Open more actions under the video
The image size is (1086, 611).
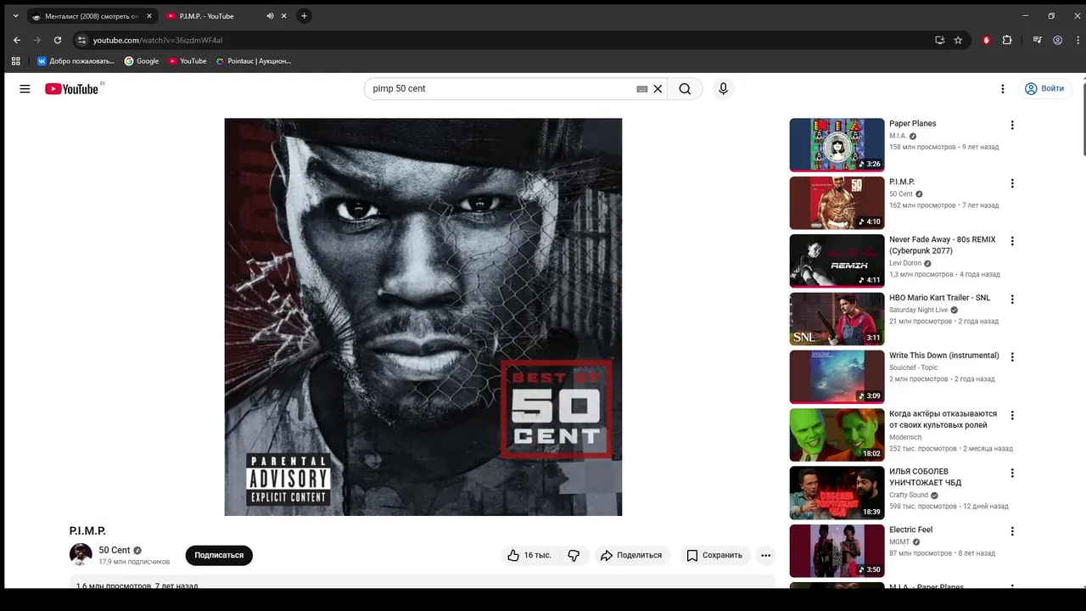(765, 555)
